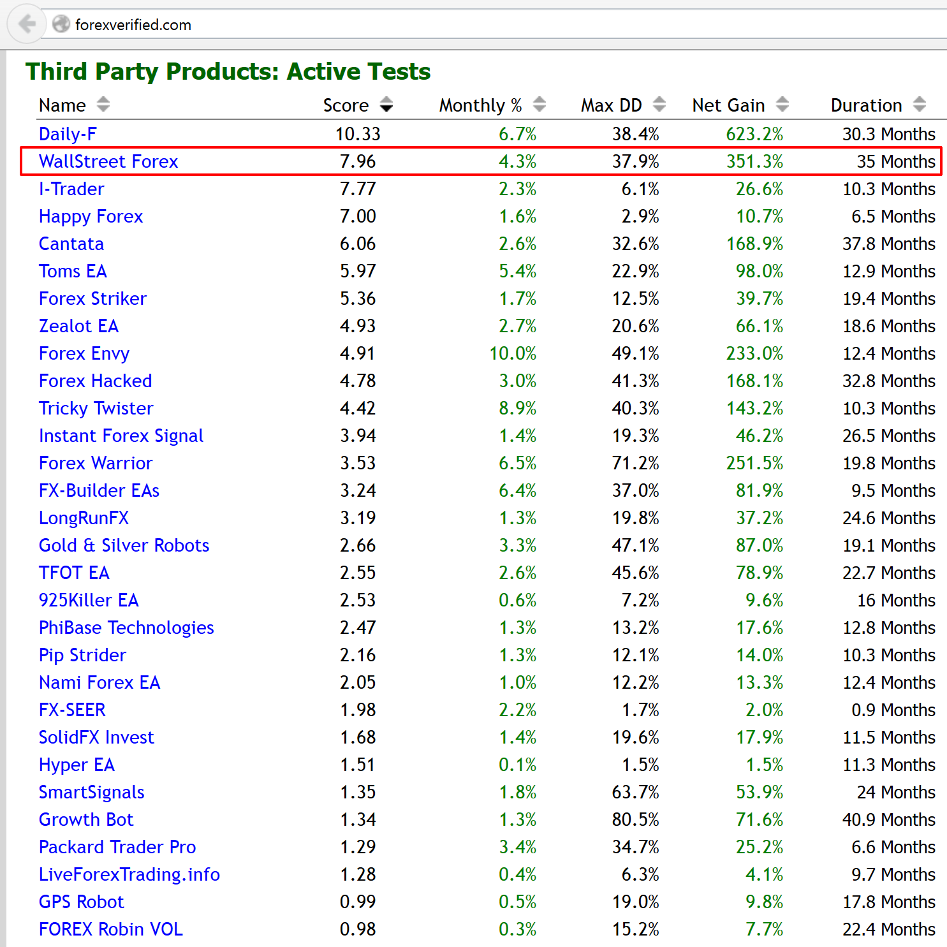This screenshot has width=947, height=947.
Task: Sort table by Monthly % arrows
Action: click(x=540, y=105)
